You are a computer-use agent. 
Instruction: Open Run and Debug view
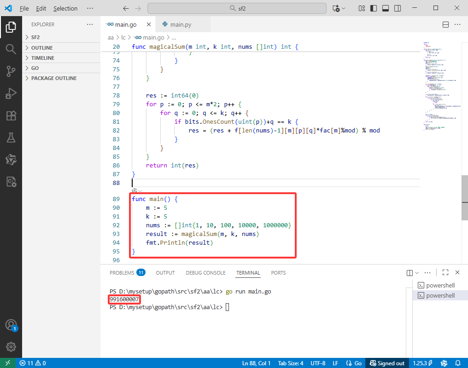click(11, 93)
